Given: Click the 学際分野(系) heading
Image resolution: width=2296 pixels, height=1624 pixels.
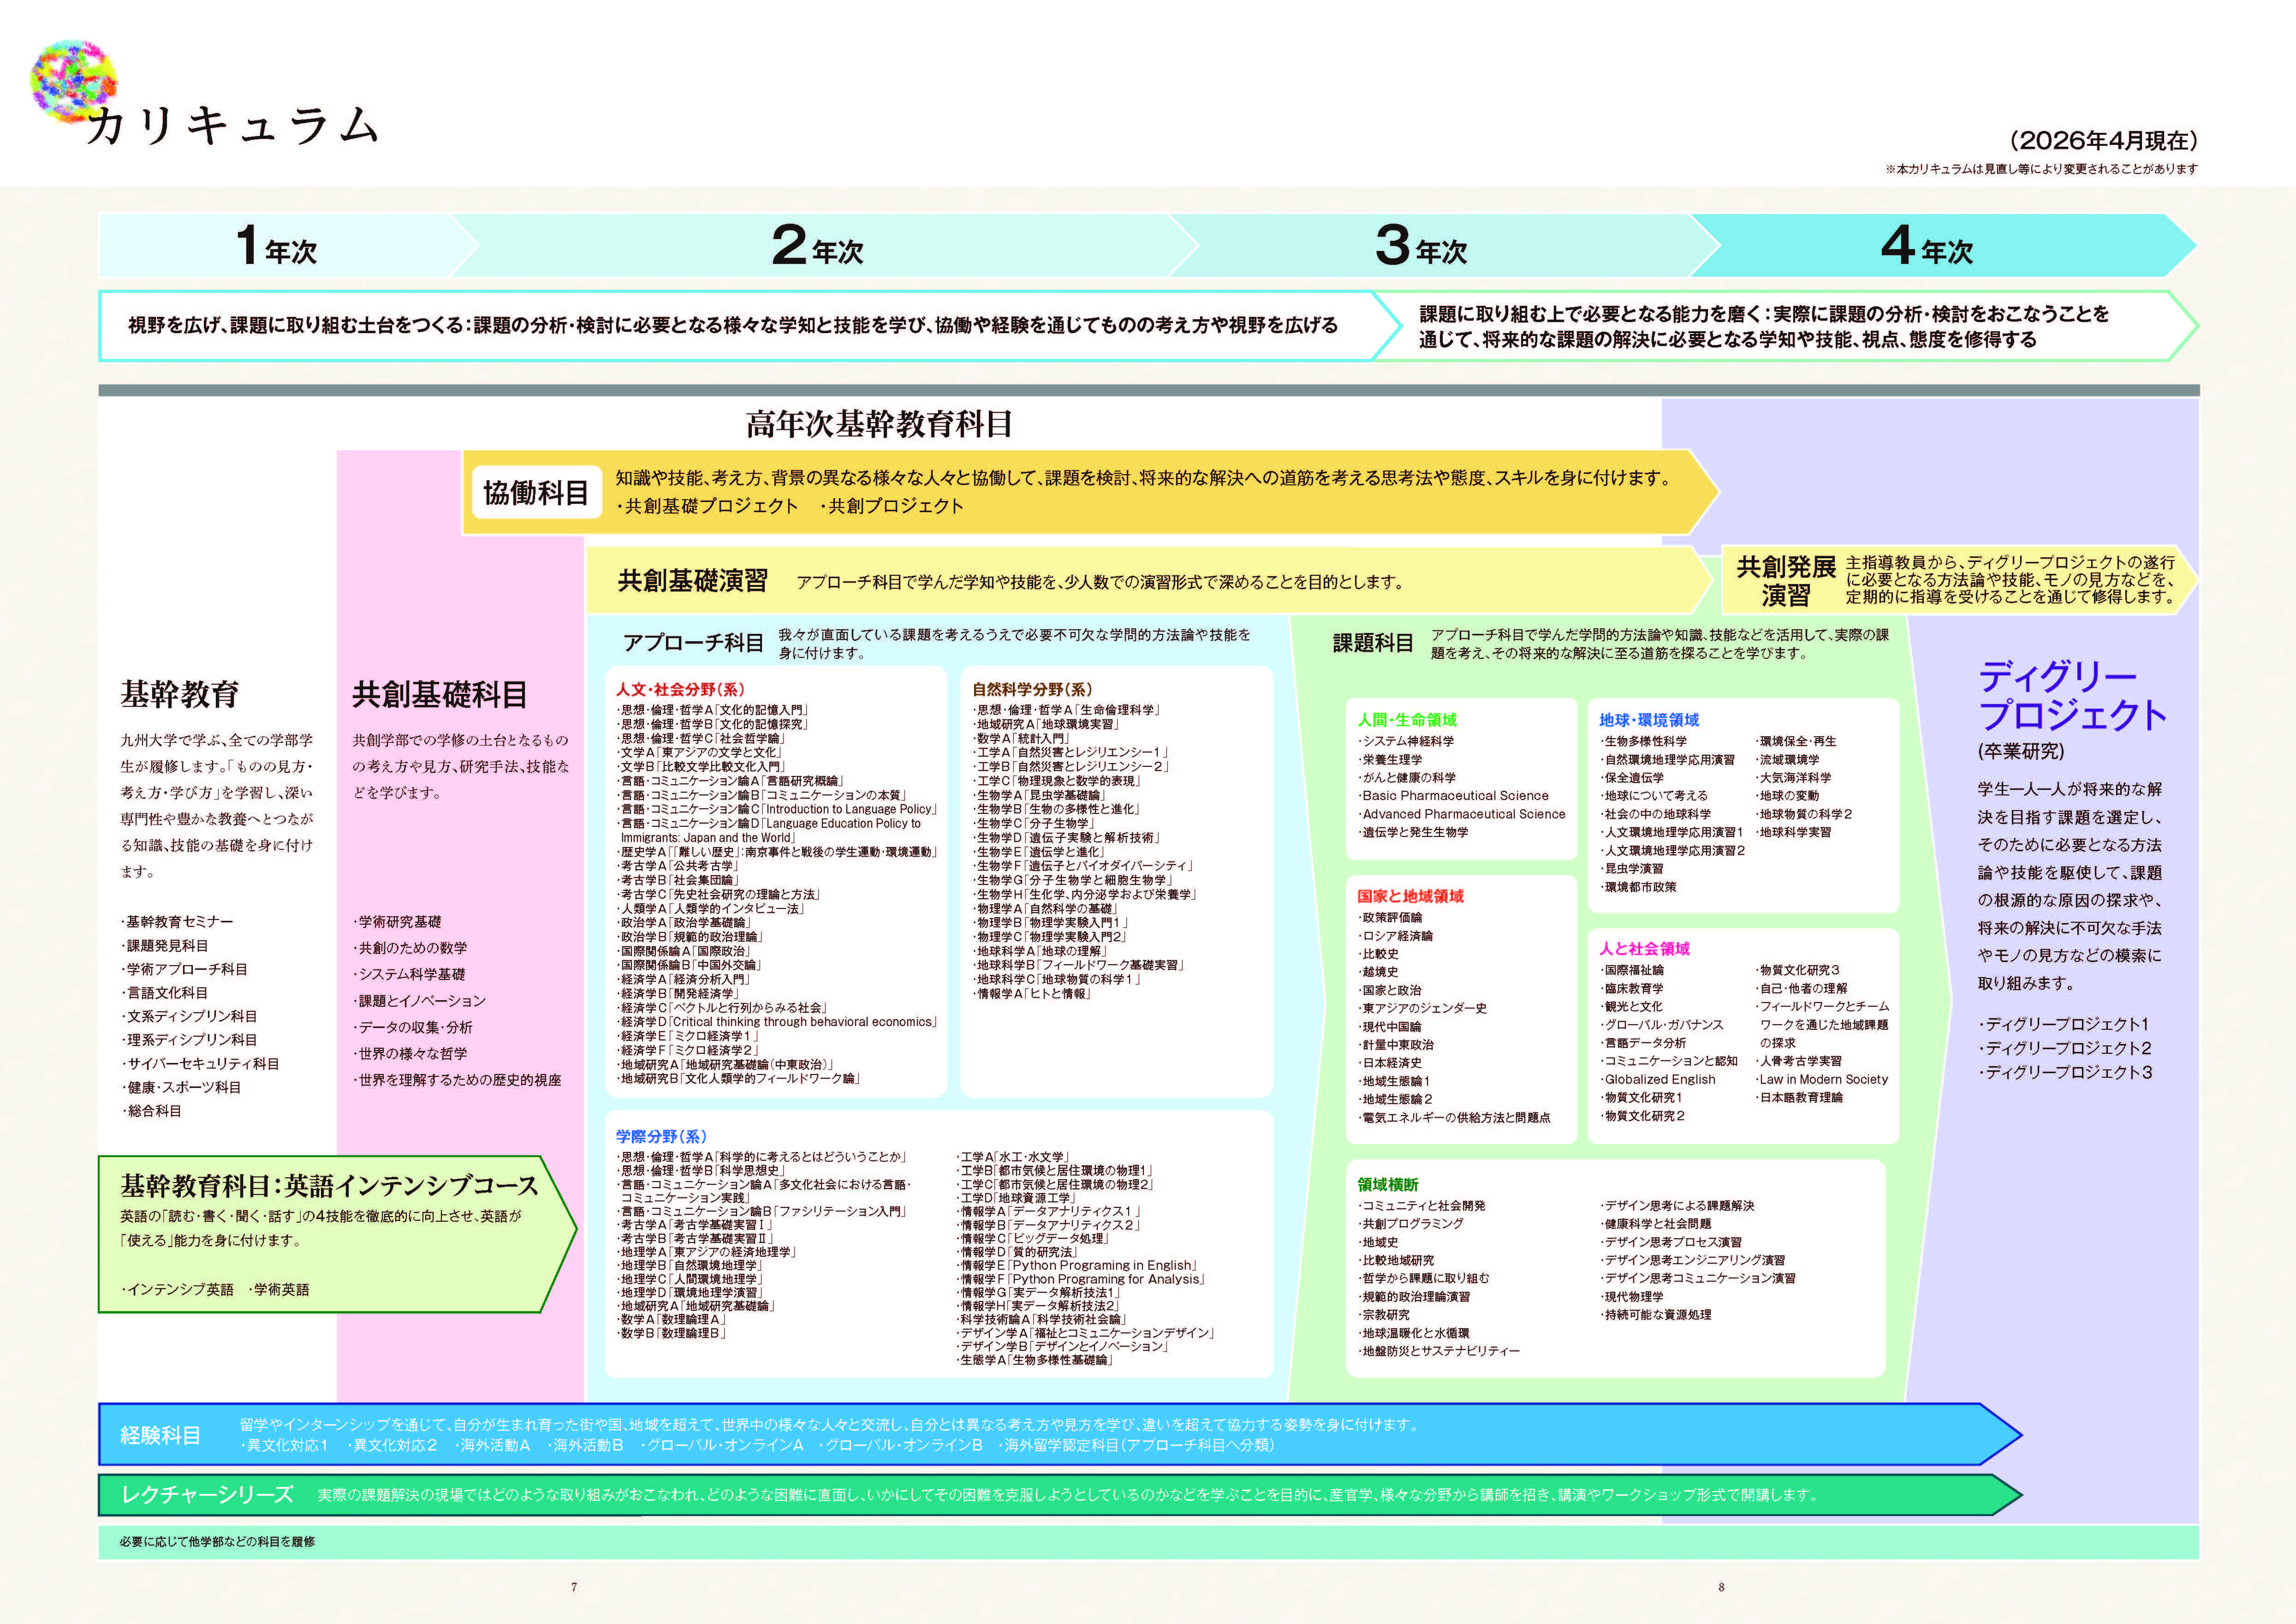Looking at the screenshot, I should (x=661, y=1137).
